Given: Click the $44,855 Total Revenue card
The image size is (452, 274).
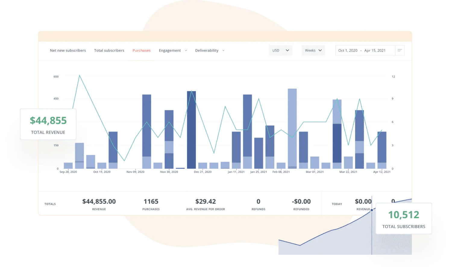Looking at the screenshot, I should [x=48, y=124].
